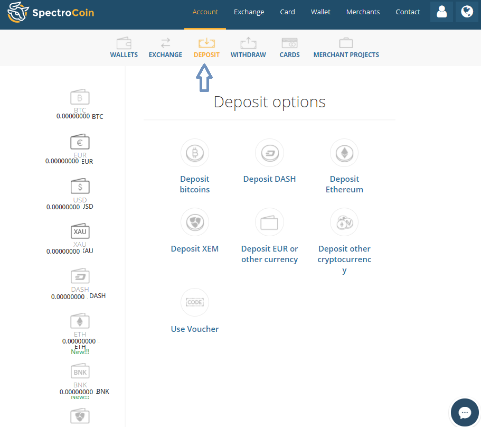Click the bitcoin coin deposit icon
Image resolution: width=481 pixels, height=427 pixels.
click(195, 153)
